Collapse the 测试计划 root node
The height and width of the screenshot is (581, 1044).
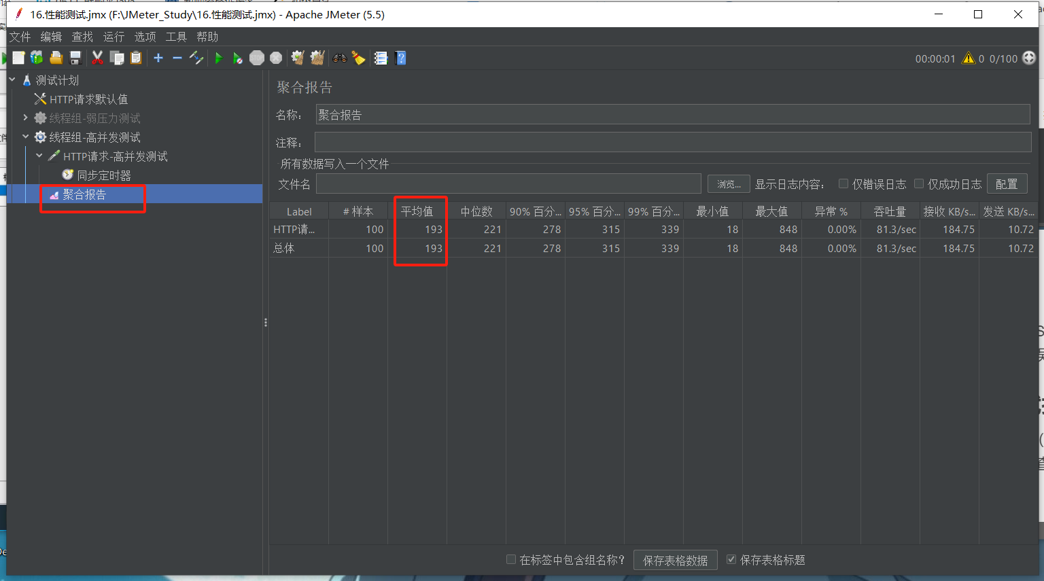click(x=12, y=80)
